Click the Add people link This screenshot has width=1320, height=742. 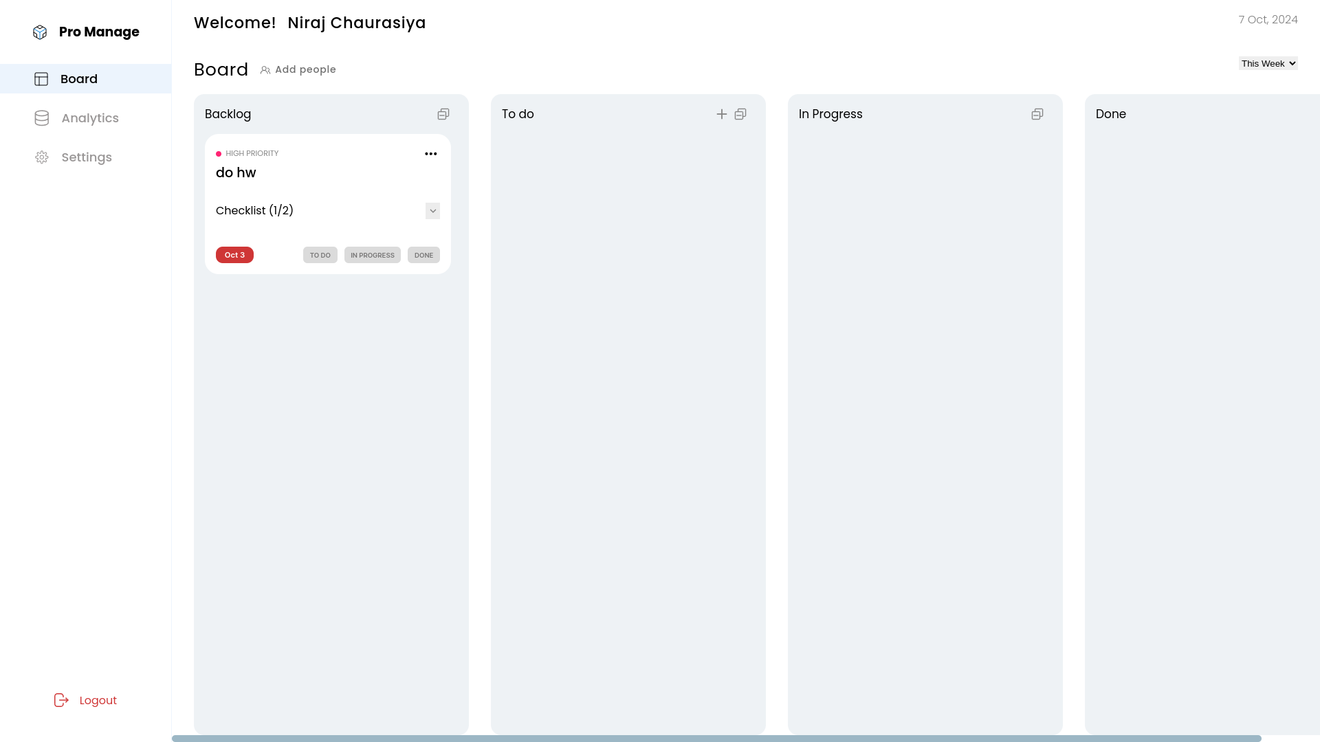tap(305, 69)
